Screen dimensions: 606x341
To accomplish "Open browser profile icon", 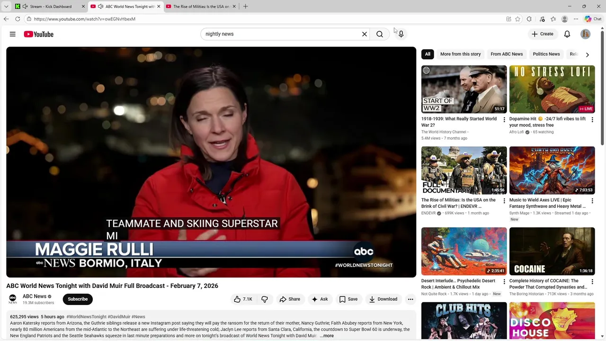I will (564, 19).
